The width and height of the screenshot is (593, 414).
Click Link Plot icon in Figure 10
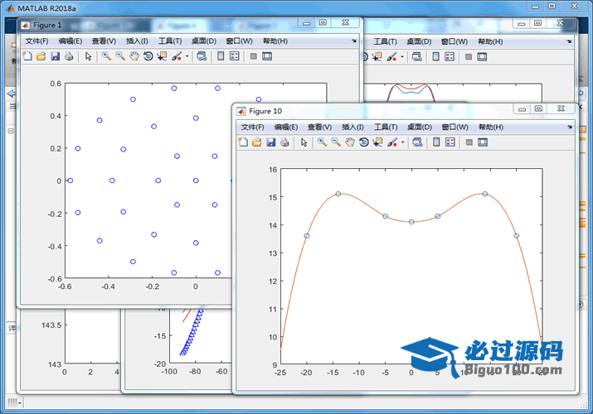[417, 142]
